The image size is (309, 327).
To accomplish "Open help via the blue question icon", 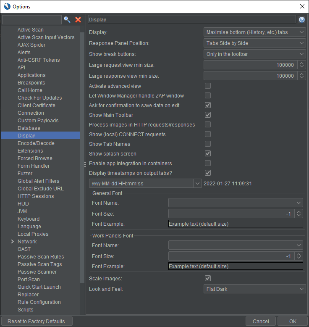I will pos(302,20).
